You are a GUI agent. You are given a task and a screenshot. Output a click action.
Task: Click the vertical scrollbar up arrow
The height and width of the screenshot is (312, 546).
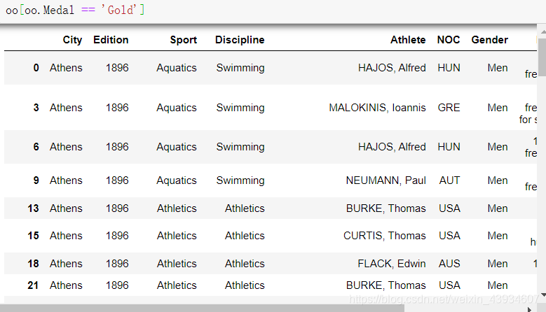(542, 31)
